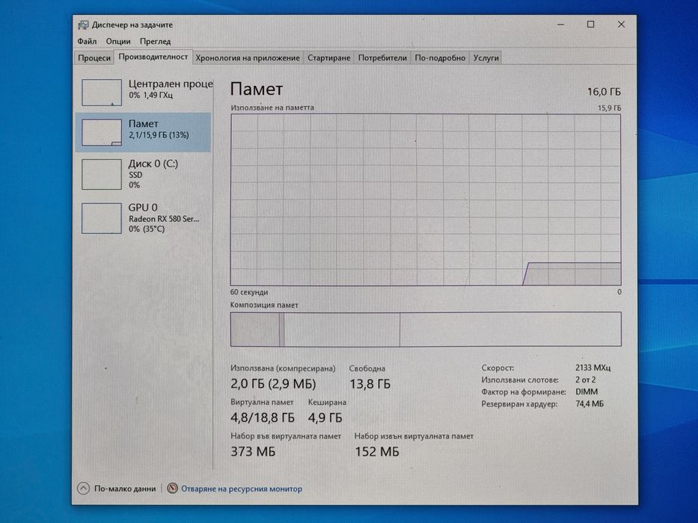Click the 152 МБ non-paged pool value

pos(376,452)
